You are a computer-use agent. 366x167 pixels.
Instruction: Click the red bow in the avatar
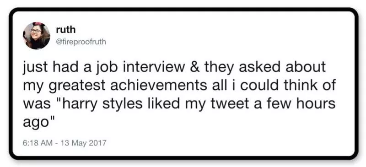pyautogui.click(x=38, y=24)
